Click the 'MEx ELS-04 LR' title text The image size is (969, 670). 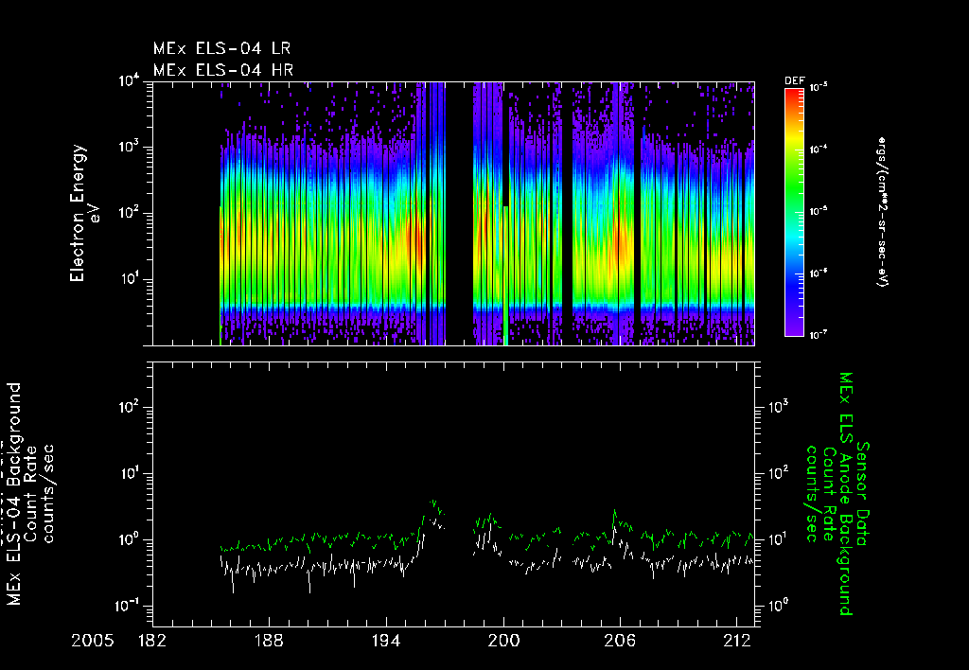(x=221, y=48)
